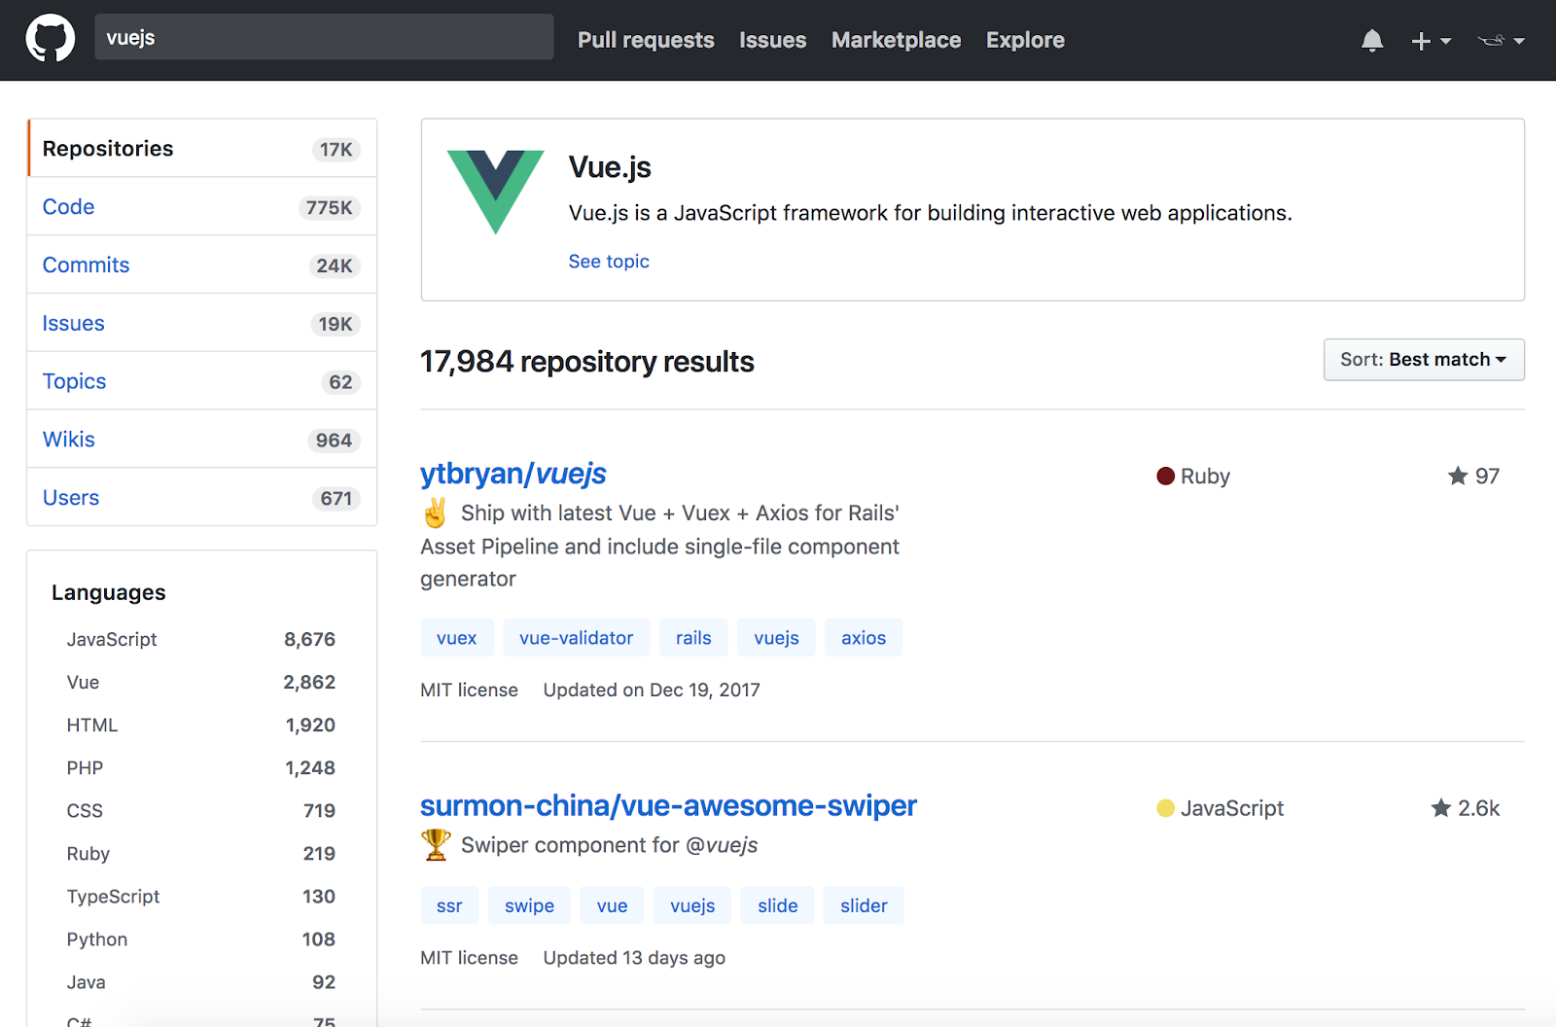Click the plus create-new icon
Screen dimensions: 1556x1027
tap(1421, 41)
